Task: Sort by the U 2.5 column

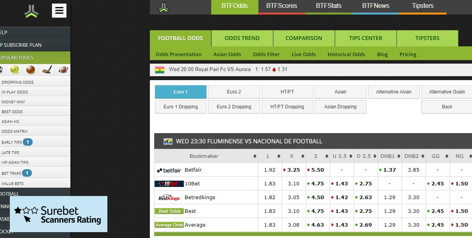Action: pyautogui.click(x=341, y=156)
